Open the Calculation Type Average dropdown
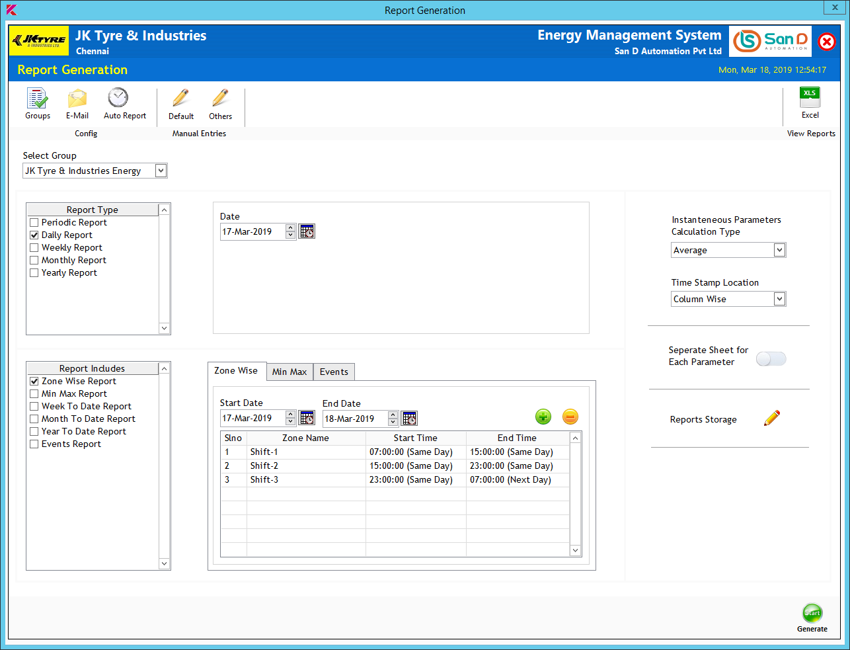 point(779,250)
